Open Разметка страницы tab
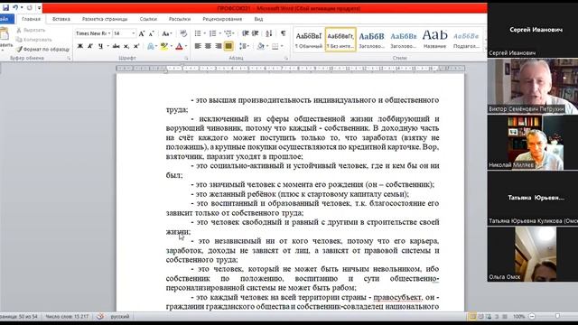The image size is (578, 325). [105, 19]
